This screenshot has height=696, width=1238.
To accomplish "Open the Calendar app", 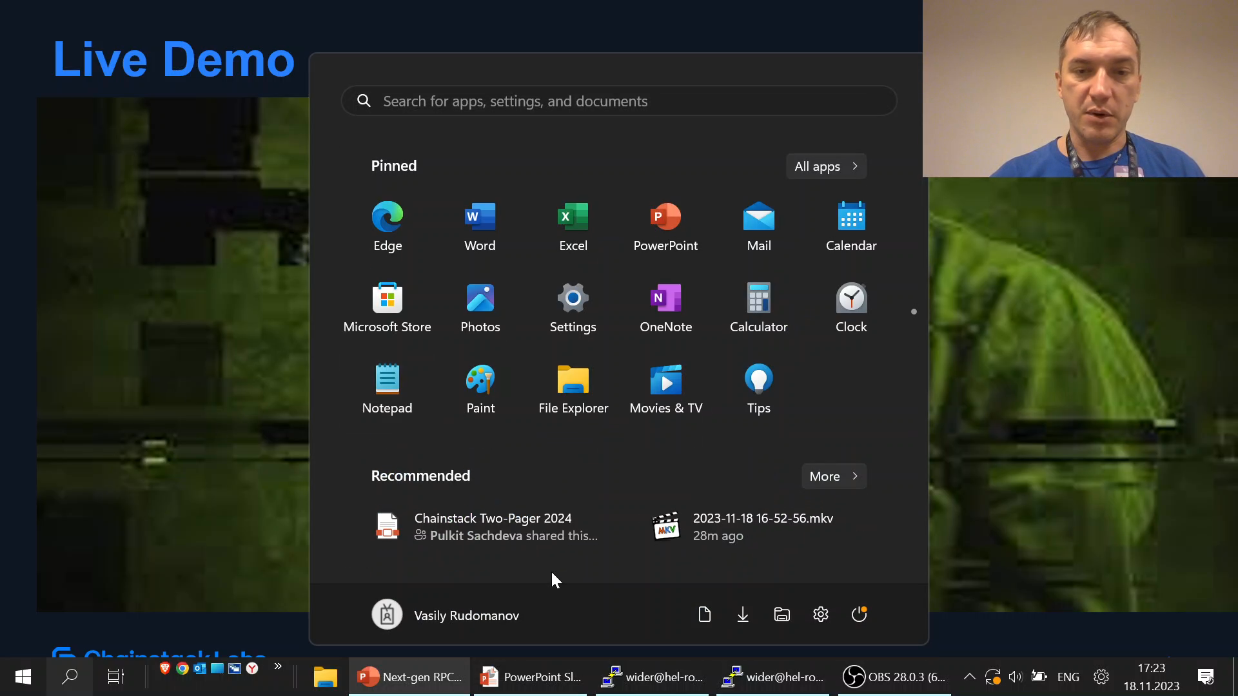I will coord(851,227).
